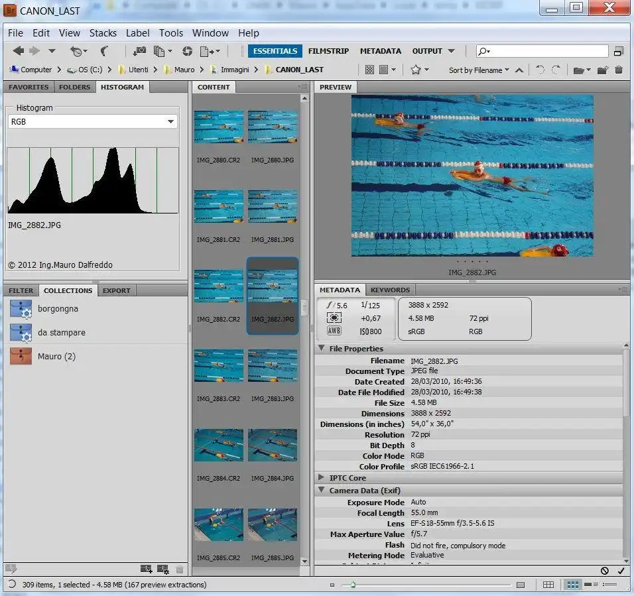Click the thumbnail size slider handle
Image resolution: width=634 pixels, height=596 pixels.
353,585
